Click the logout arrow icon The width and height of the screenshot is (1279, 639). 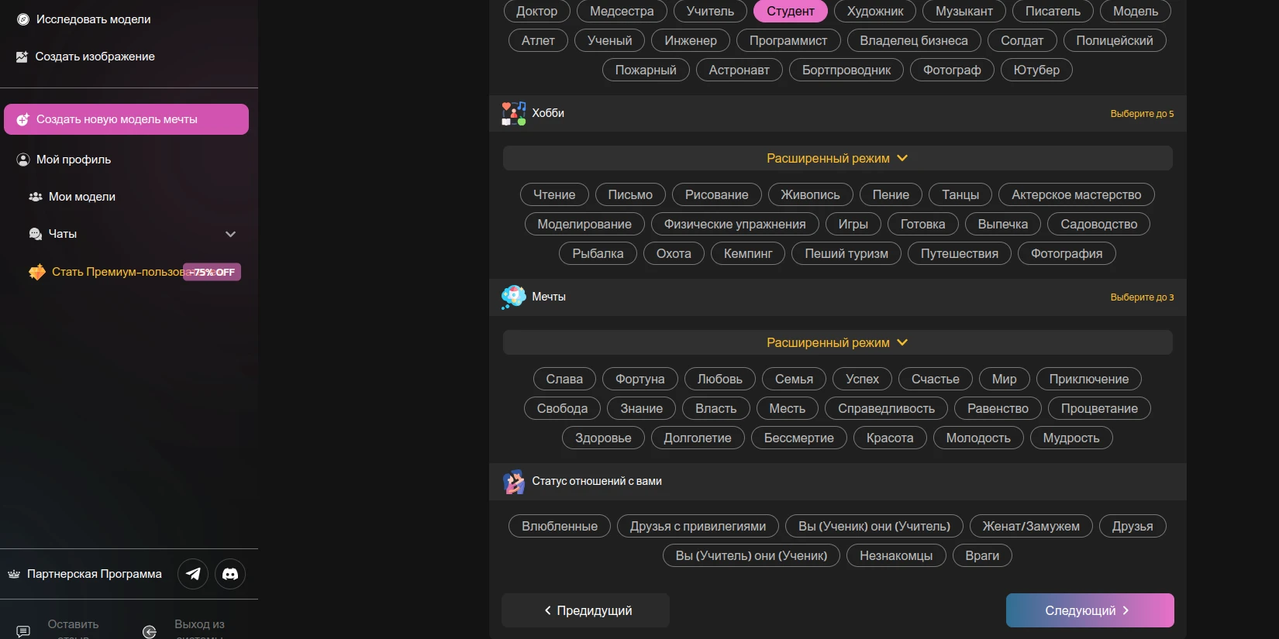click(x=150, y=631)
